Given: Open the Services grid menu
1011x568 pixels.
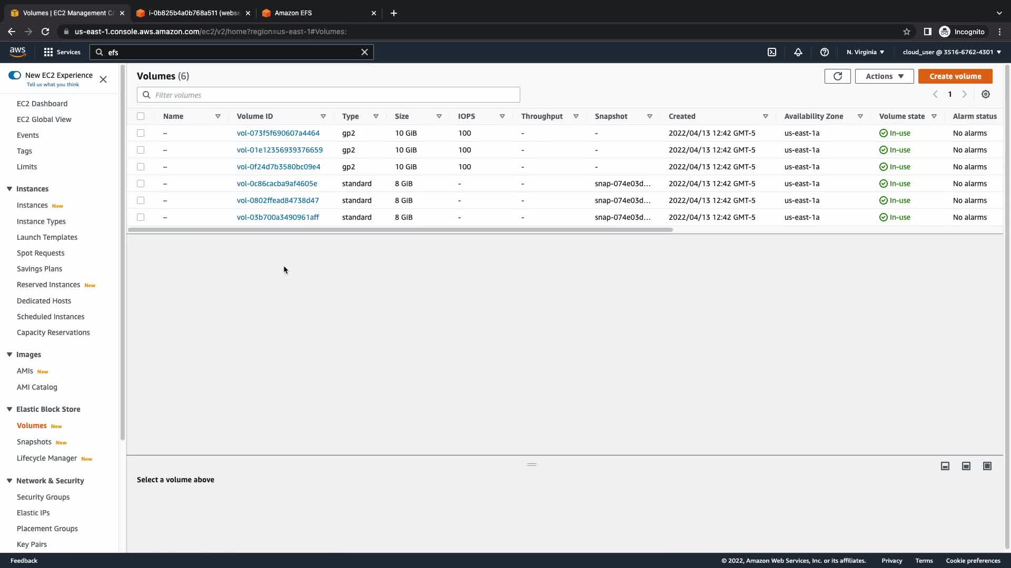Looking at the screenshot, I should pyautogui.click(x=62, y=52).
